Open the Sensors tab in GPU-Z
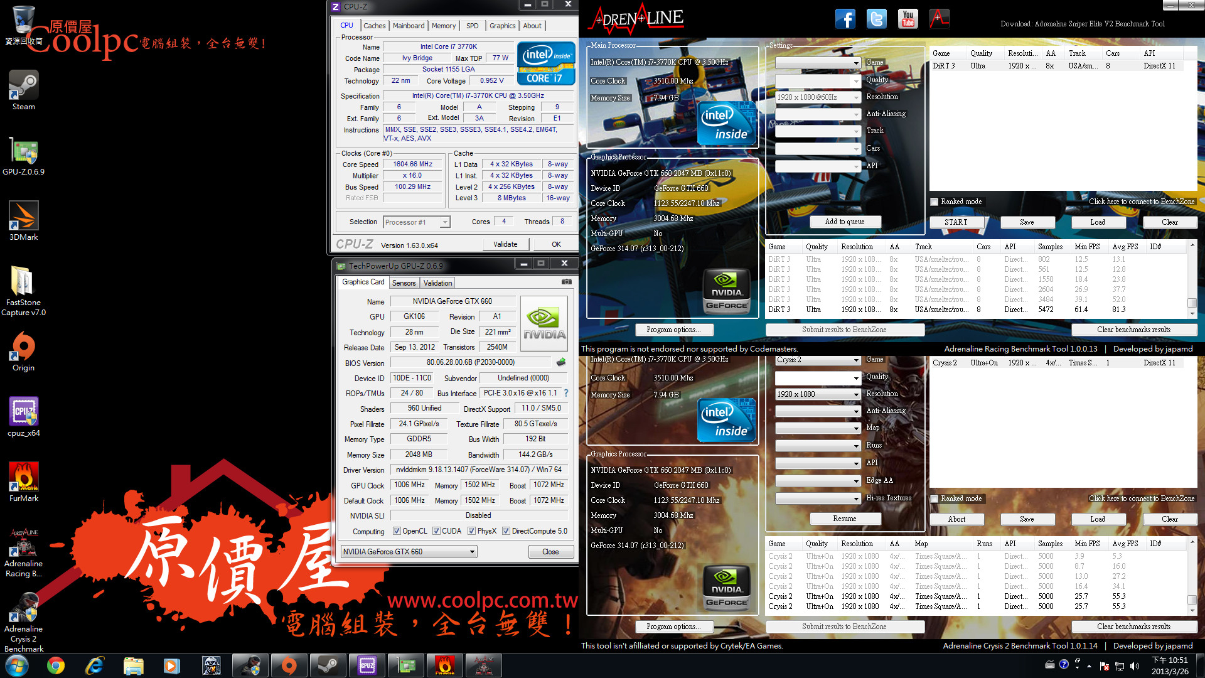The image size is (1205, 678). tap(404, 283)
